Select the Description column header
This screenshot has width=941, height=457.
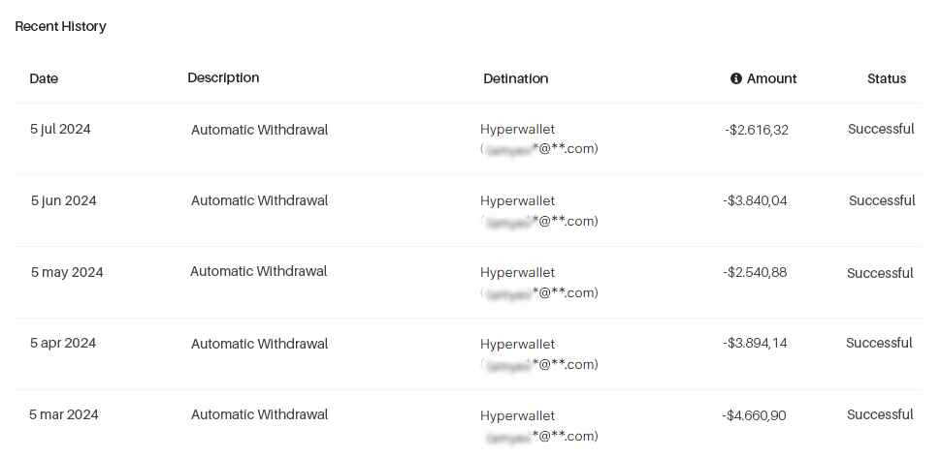click(x=223, y=77)
